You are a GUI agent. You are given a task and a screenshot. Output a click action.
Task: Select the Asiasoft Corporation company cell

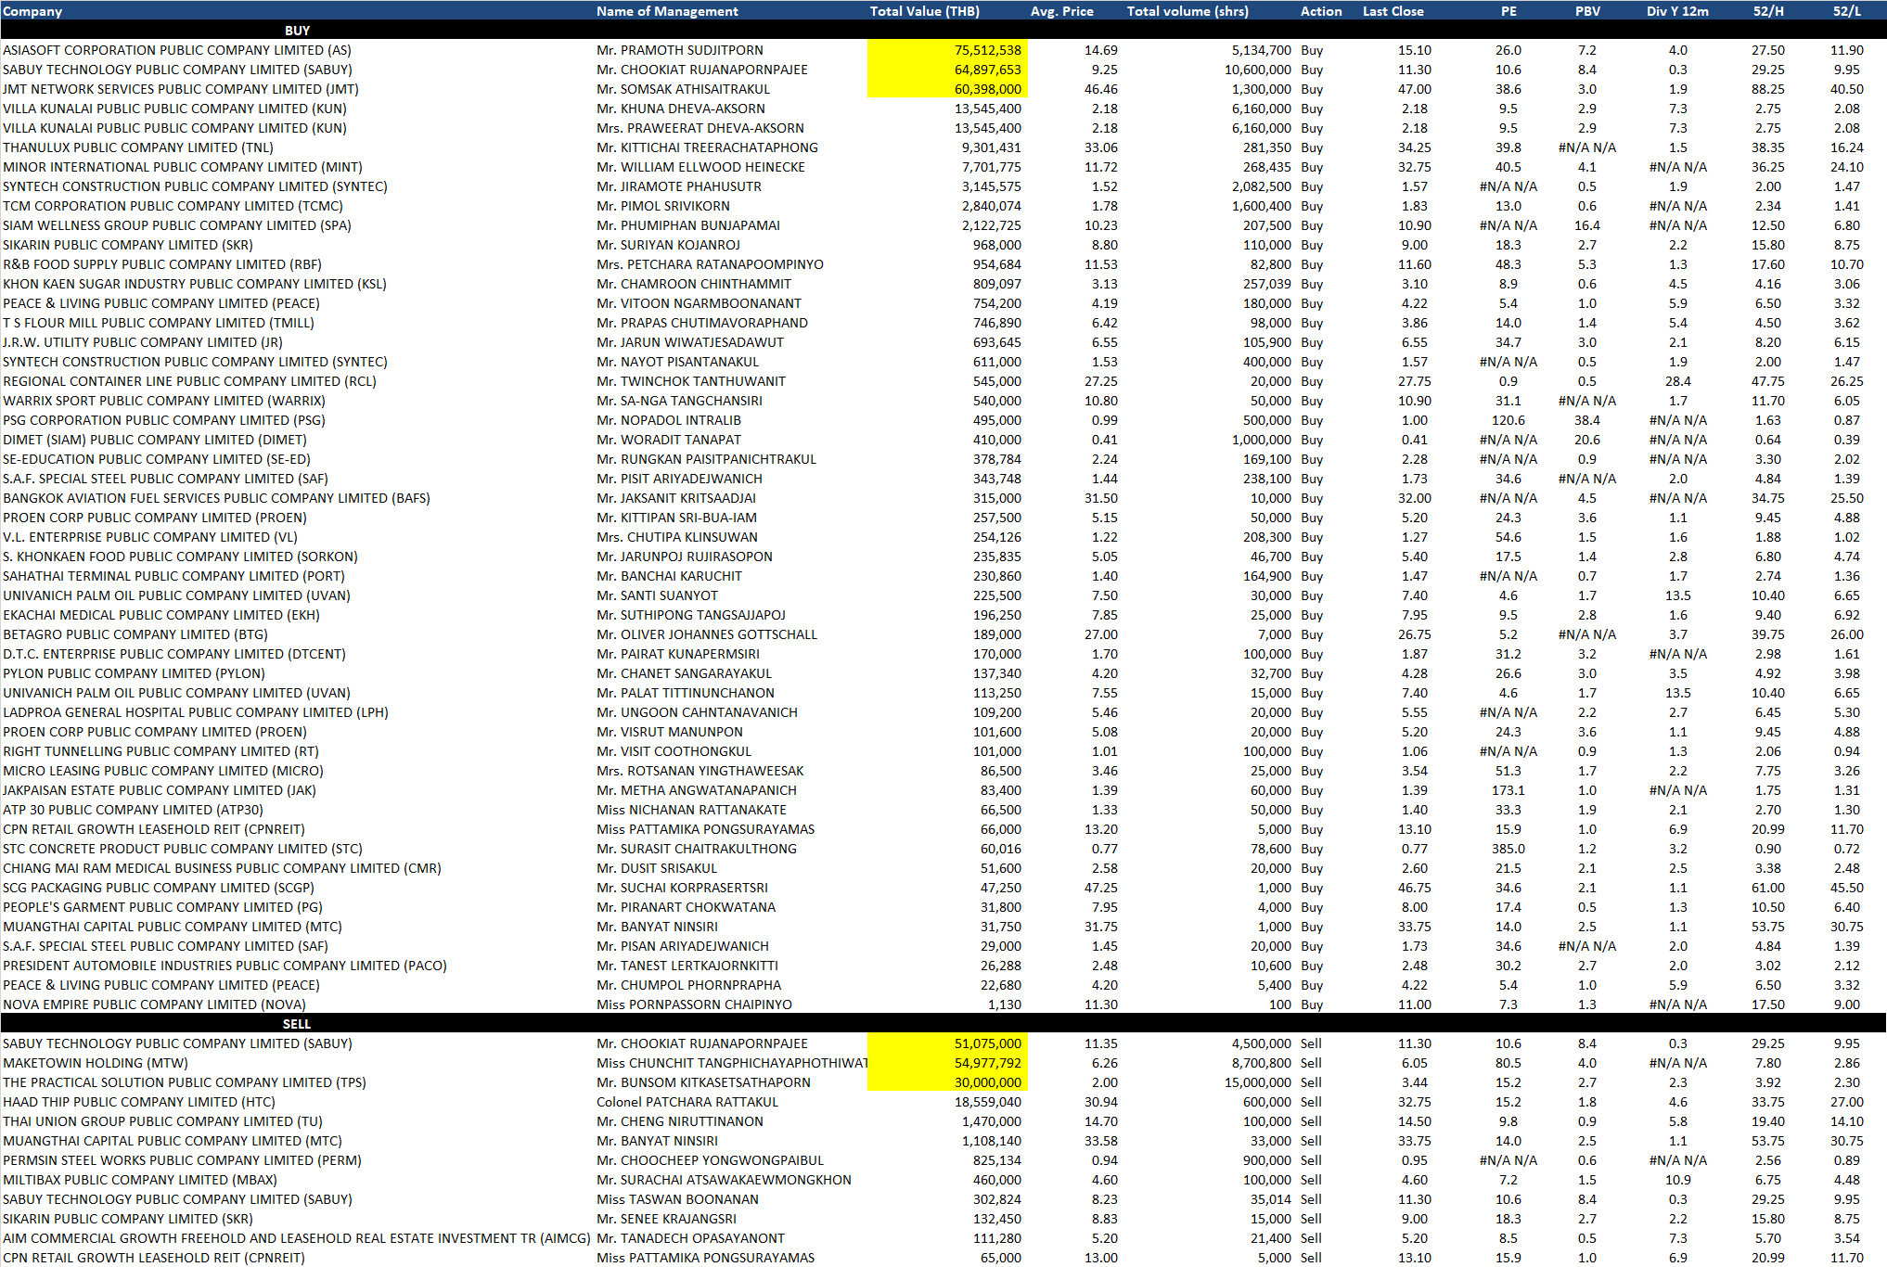coord(177,50)
